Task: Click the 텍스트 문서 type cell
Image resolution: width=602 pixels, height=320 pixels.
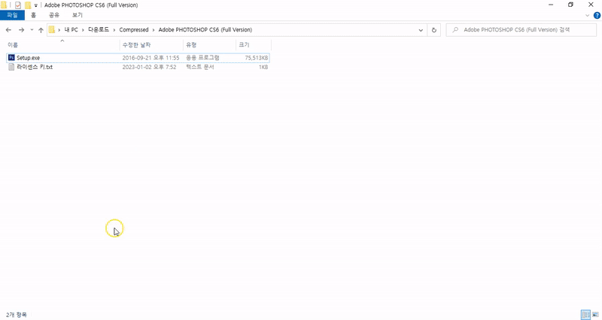Action: click(199, 67)
